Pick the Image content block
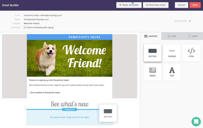The image size is (203, 128). 153,72
